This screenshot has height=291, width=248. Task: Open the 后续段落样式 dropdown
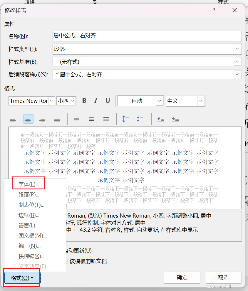click(x=237, y=74)
